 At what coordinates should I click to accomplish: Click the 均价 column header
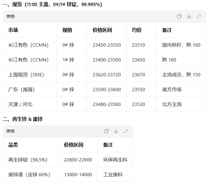(x=137, y=30)
